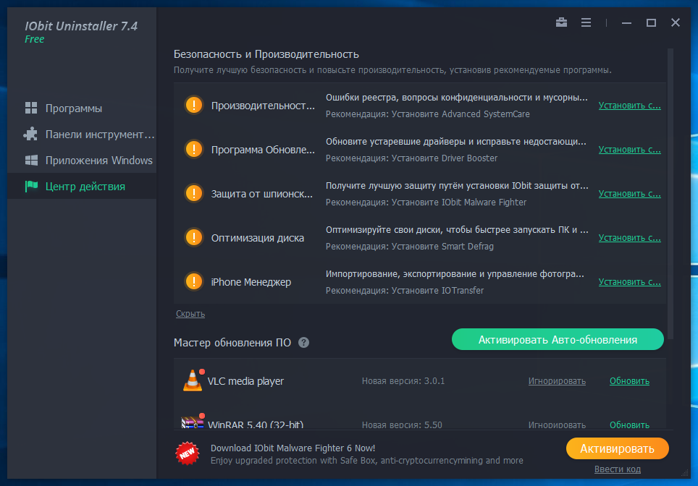Image resolution: width=698 pixels, height=486 pixels.
Task: Click the red NEW badge icon
Action: 187,453
